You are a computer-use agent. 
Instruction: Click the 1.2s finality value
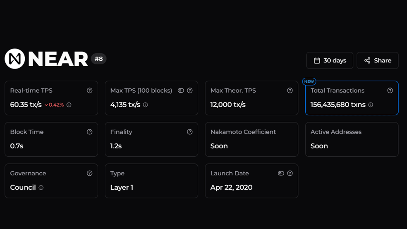coord(116,146)
